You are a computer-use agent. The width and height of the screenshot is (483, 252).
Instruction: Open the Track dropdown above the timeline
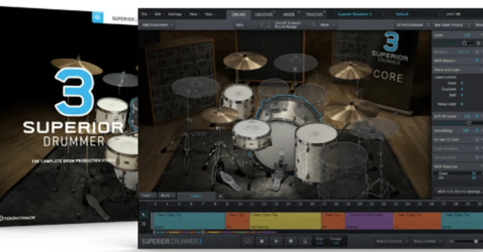pos(148,196)
